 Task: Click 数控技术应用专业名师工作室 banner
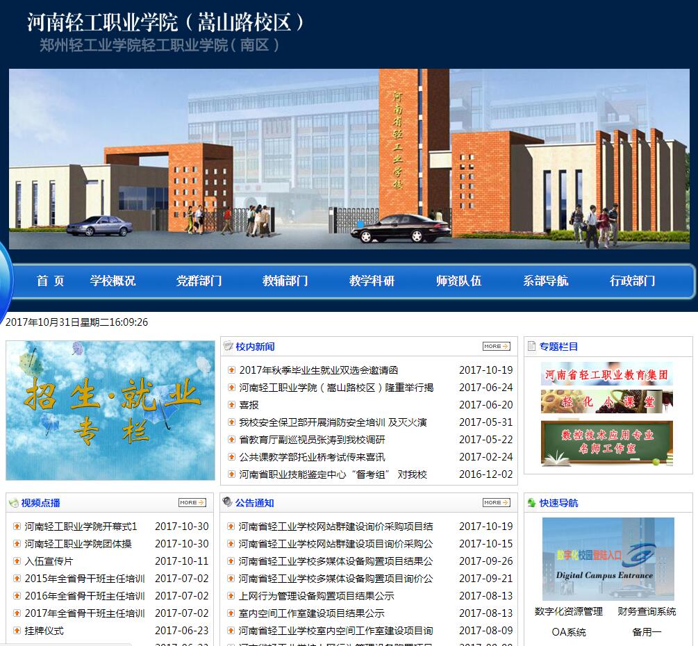[607, 443]
